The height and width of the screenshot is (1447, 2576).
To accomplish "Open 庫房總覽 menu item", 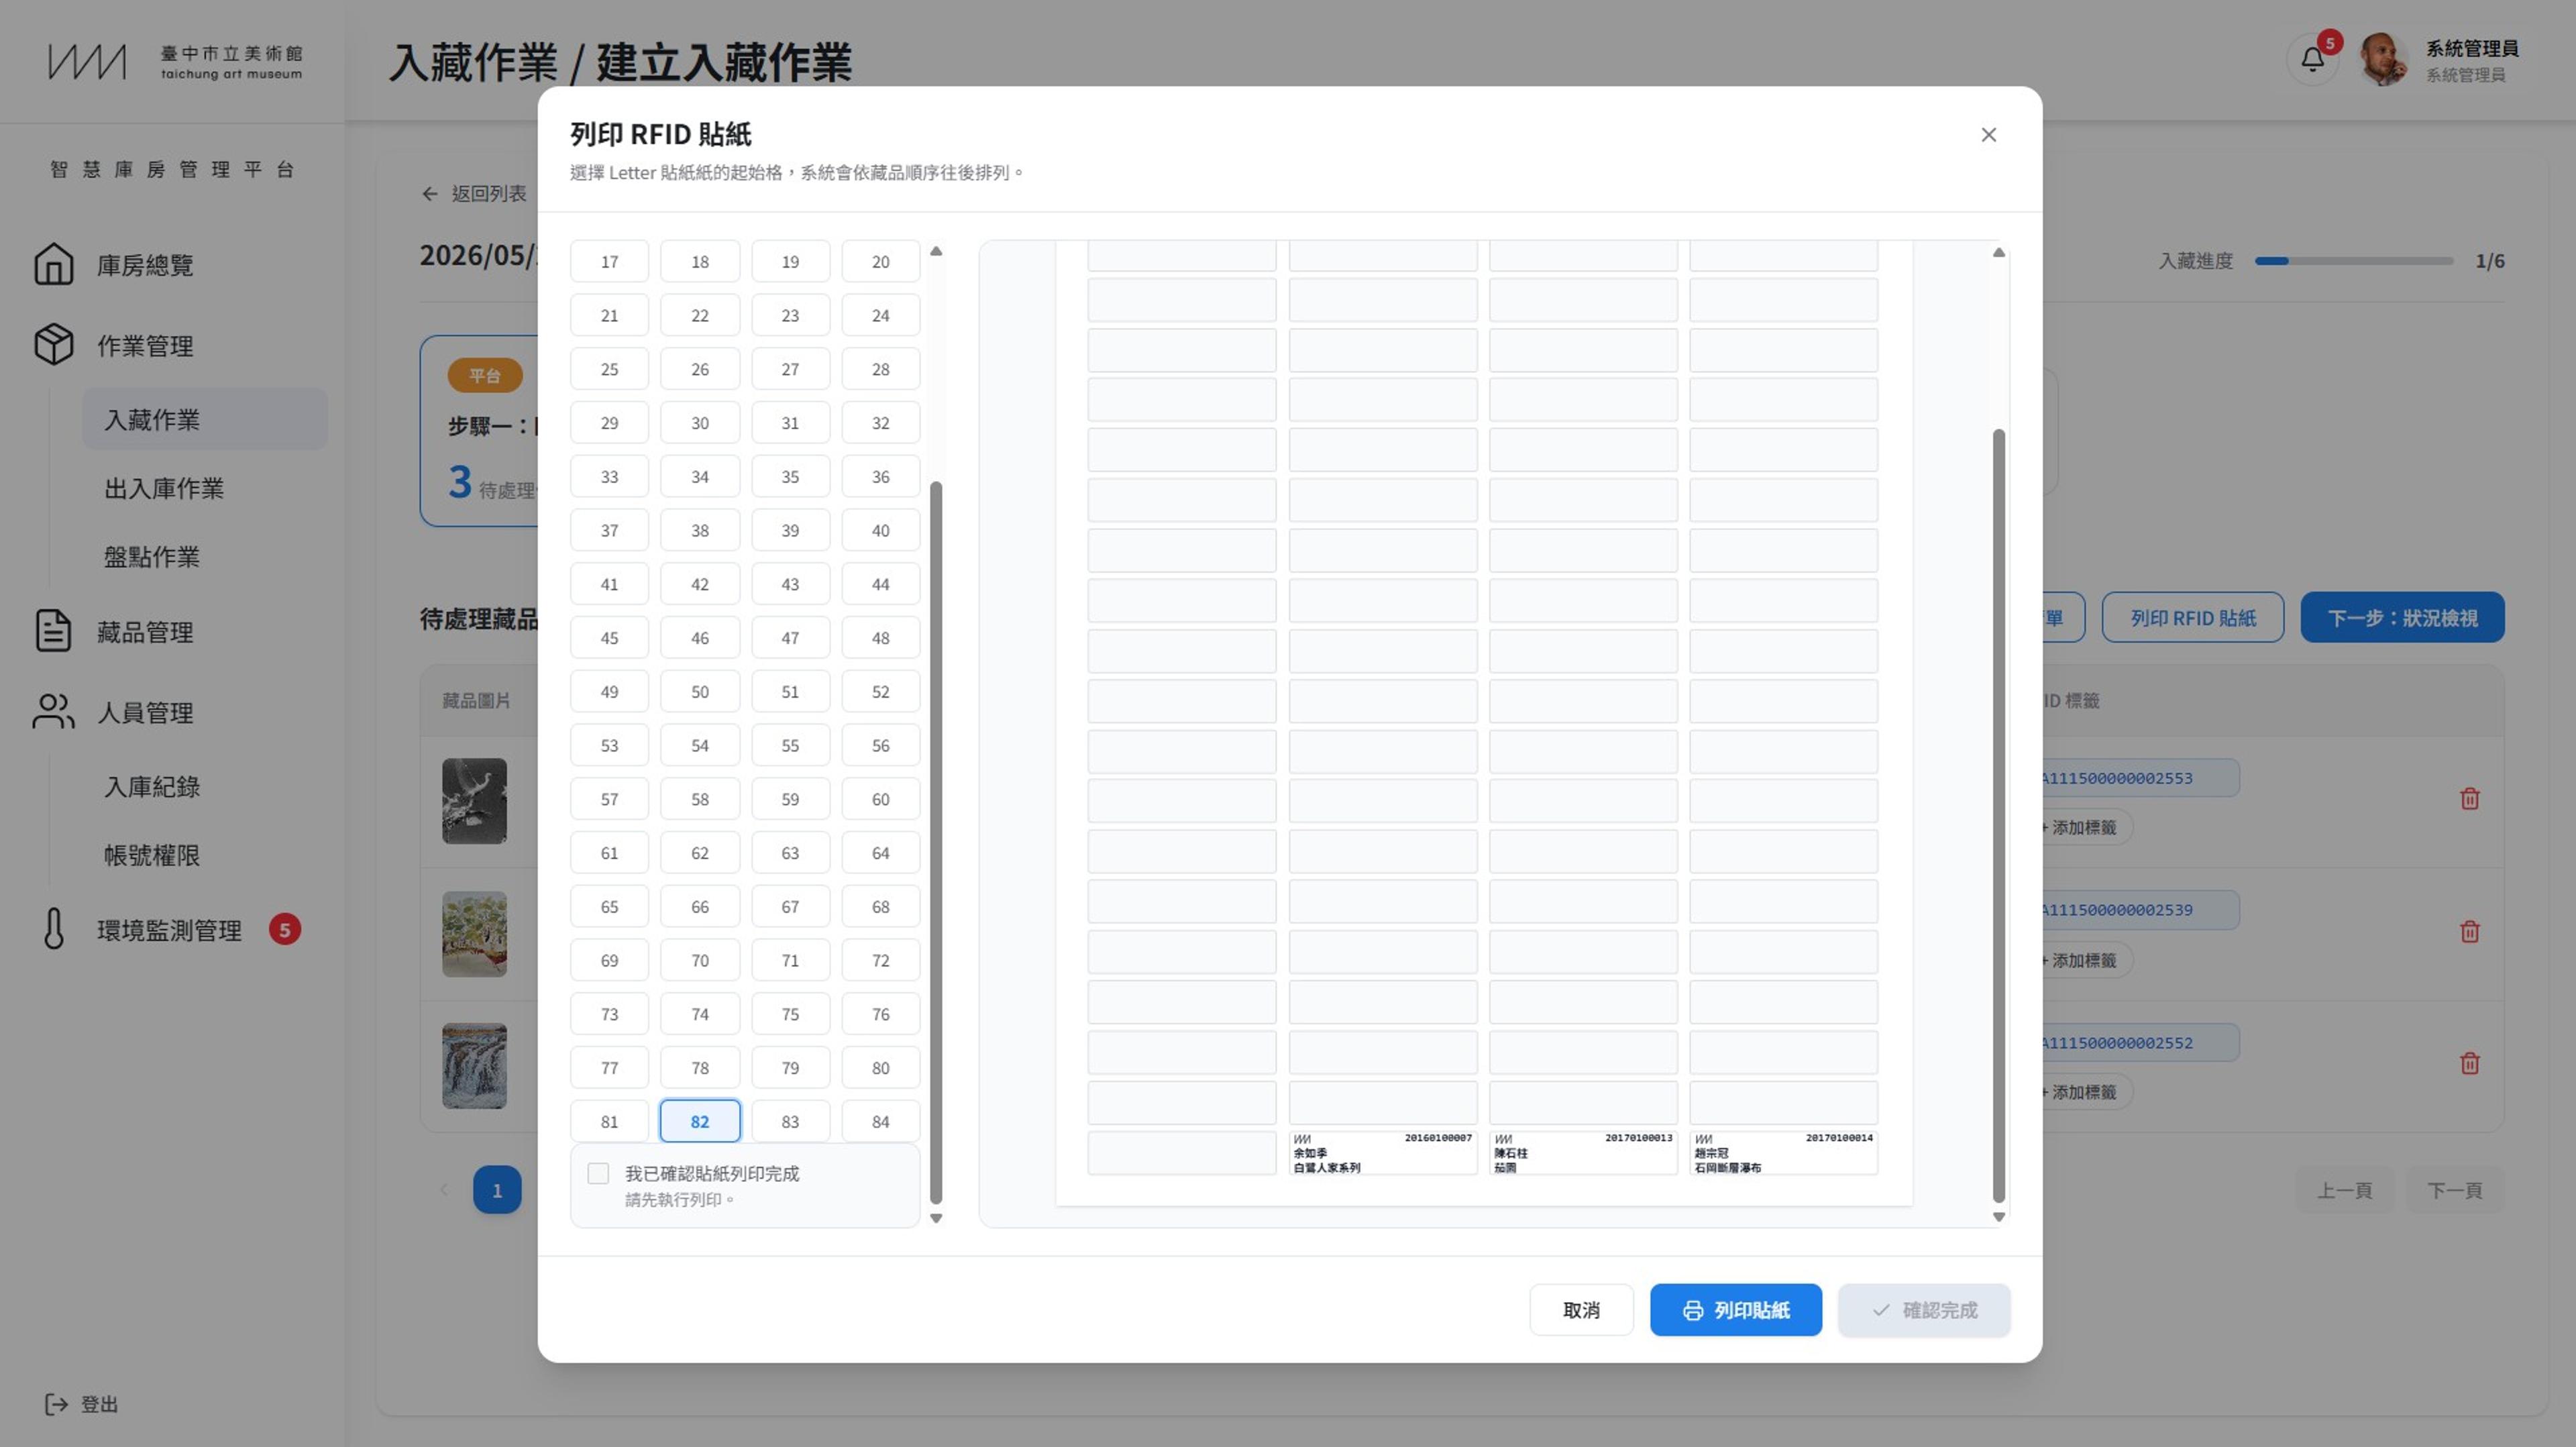I will click(145, 265).
